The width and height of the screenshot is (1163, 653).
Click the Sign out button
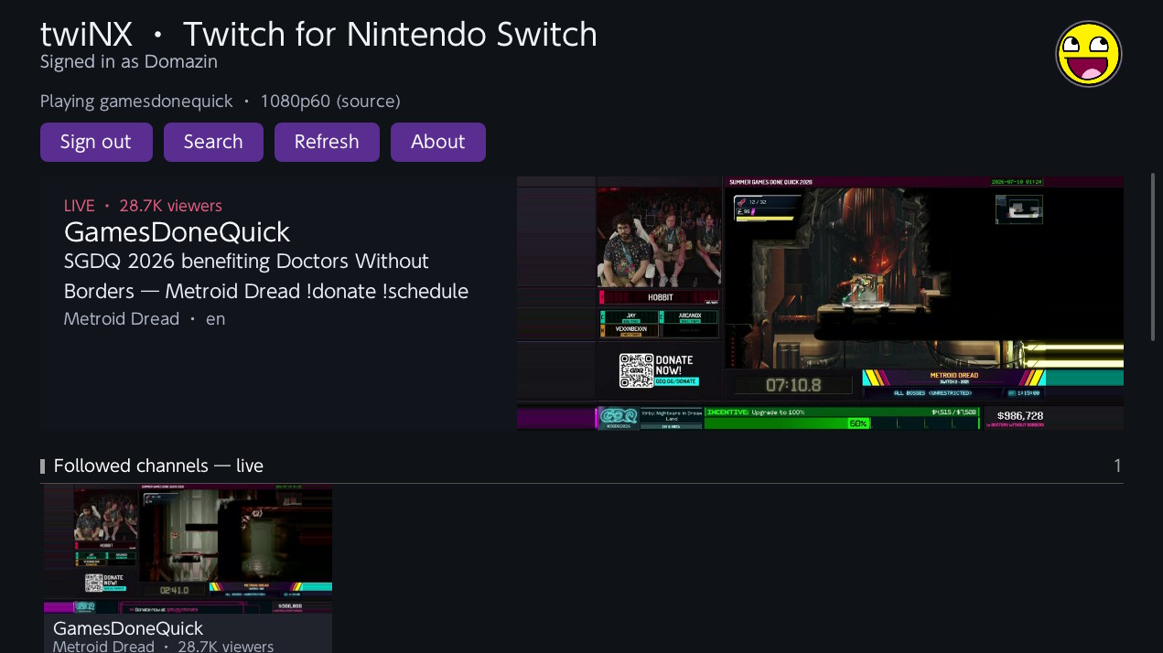(96, 142)
